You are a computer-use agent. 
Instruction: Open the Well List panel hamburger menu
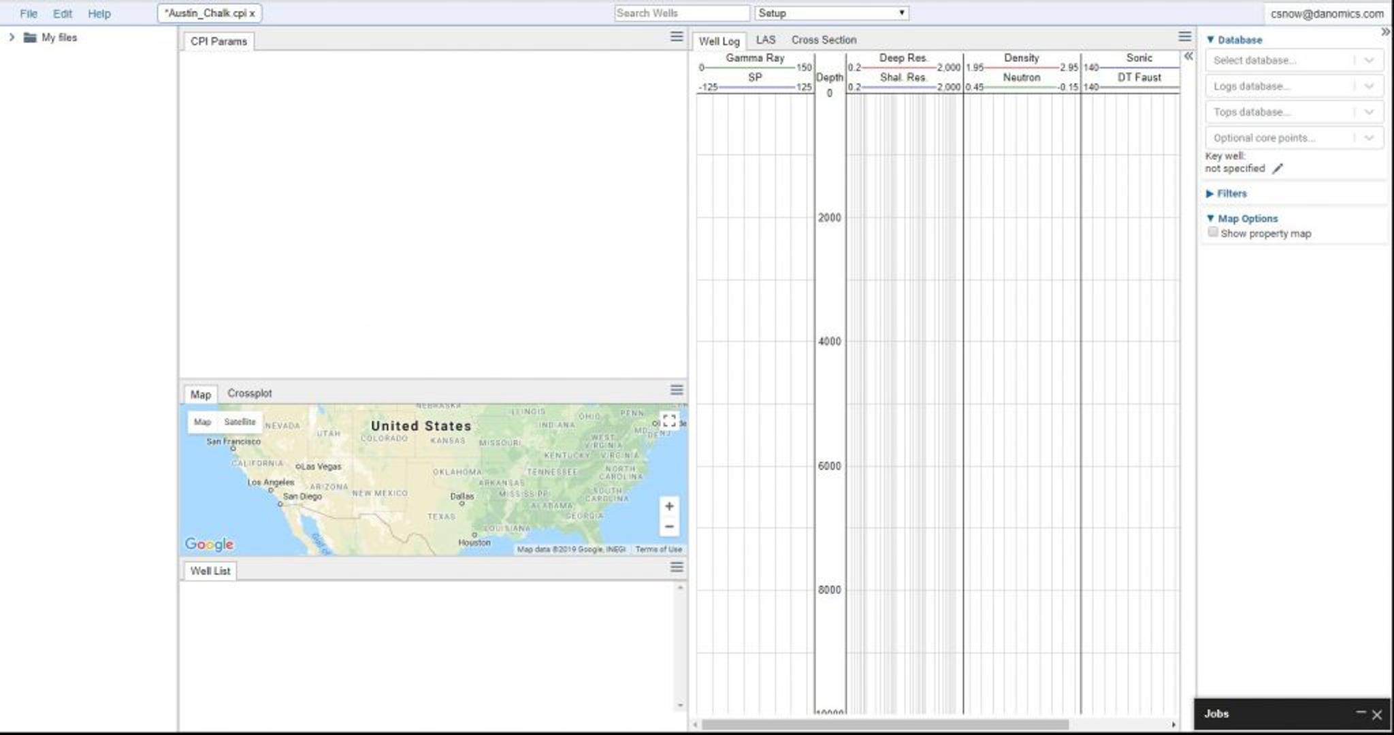click(676, 568)
